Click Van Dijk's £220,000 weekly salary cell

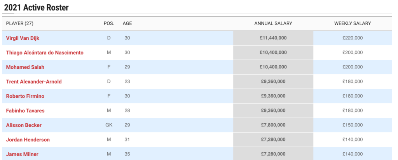click(x=353, y=38)
